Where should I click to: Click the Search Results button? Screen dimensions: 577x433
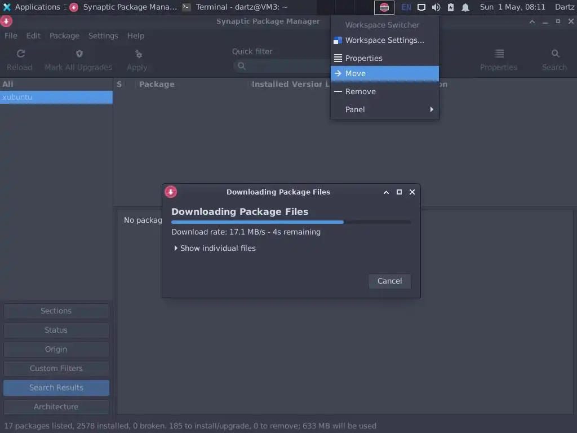[56, 387]
